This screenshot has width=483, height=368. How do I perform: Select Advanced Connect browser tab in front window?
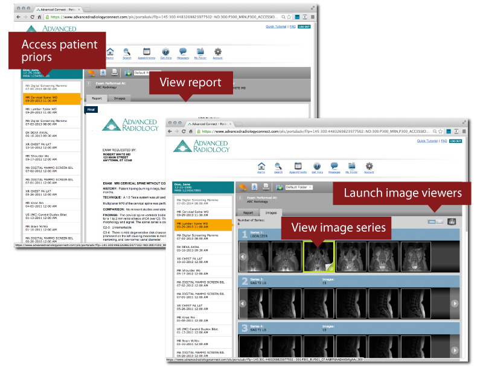210,124
